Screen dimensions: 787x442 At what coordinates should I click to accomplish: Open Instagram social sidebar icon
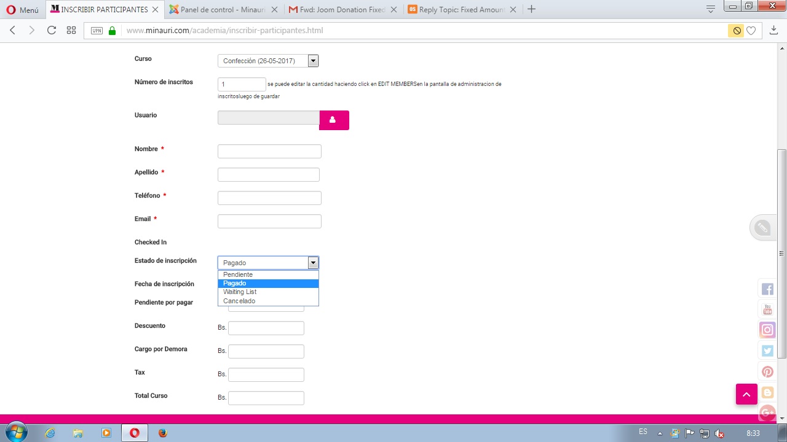[767, 330]
